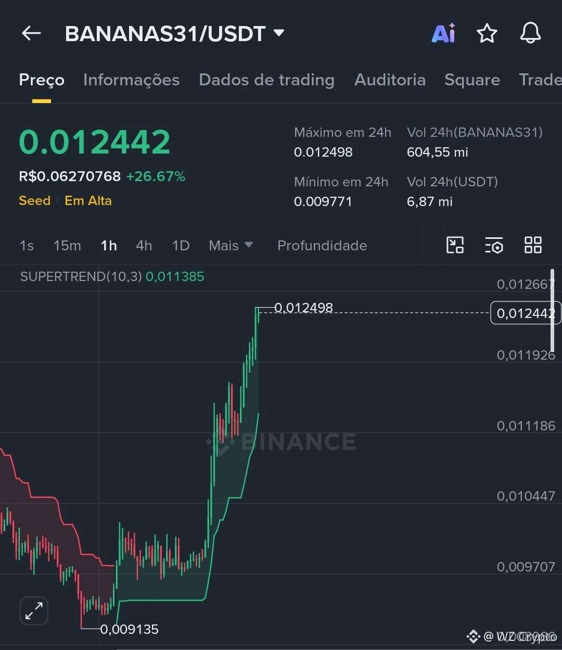Screen dimensions: 562x650
Task: Tap the Seed tag label
Action: (35, 200)
